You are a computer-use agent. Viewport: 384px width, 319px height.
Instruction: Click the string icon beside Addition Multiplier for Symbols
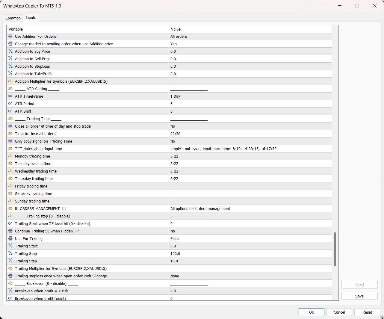(10, 81)
